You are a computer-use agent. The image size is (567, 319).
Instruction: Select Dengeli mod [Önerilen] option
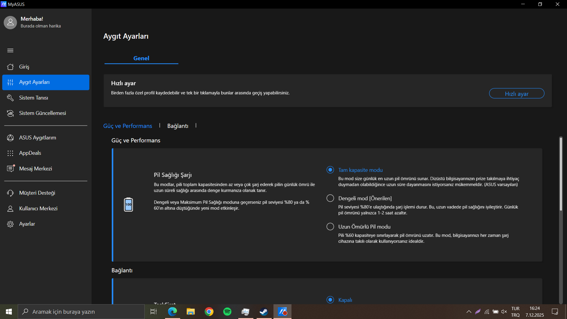point(330,198)
